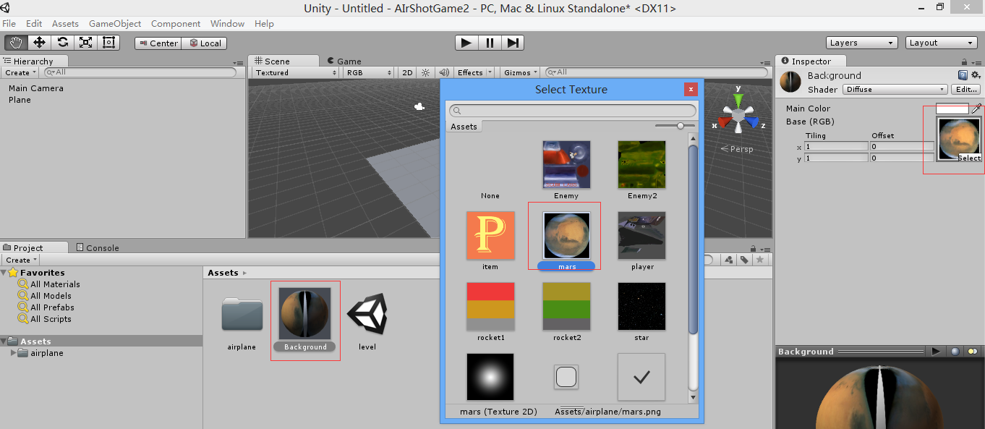
Task: Choose the star texture
Action: click(x=641, y=312)
